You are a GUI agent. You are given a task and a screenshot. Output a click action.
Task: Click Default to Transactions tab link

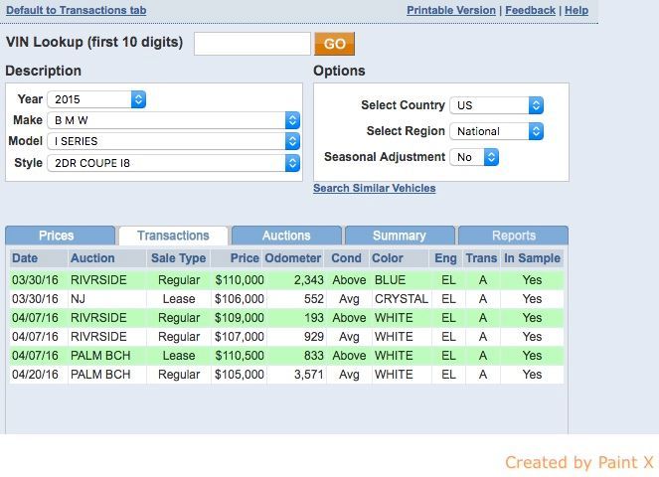[77, 10]
